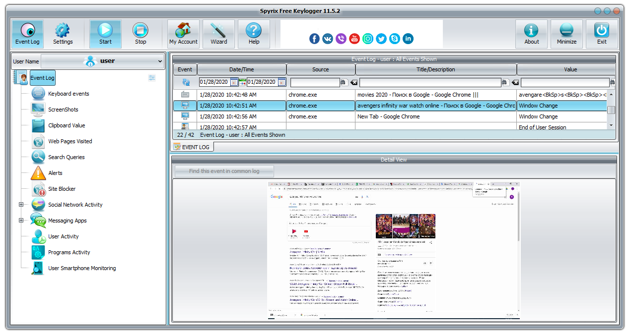Viewport: 631px width, 336px height.
Task: Select ScreenShots in the tree
Action: click(63, 110)
